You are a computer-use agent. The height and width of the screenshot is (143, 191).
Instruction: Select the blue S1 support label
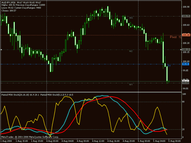[169, 66]
